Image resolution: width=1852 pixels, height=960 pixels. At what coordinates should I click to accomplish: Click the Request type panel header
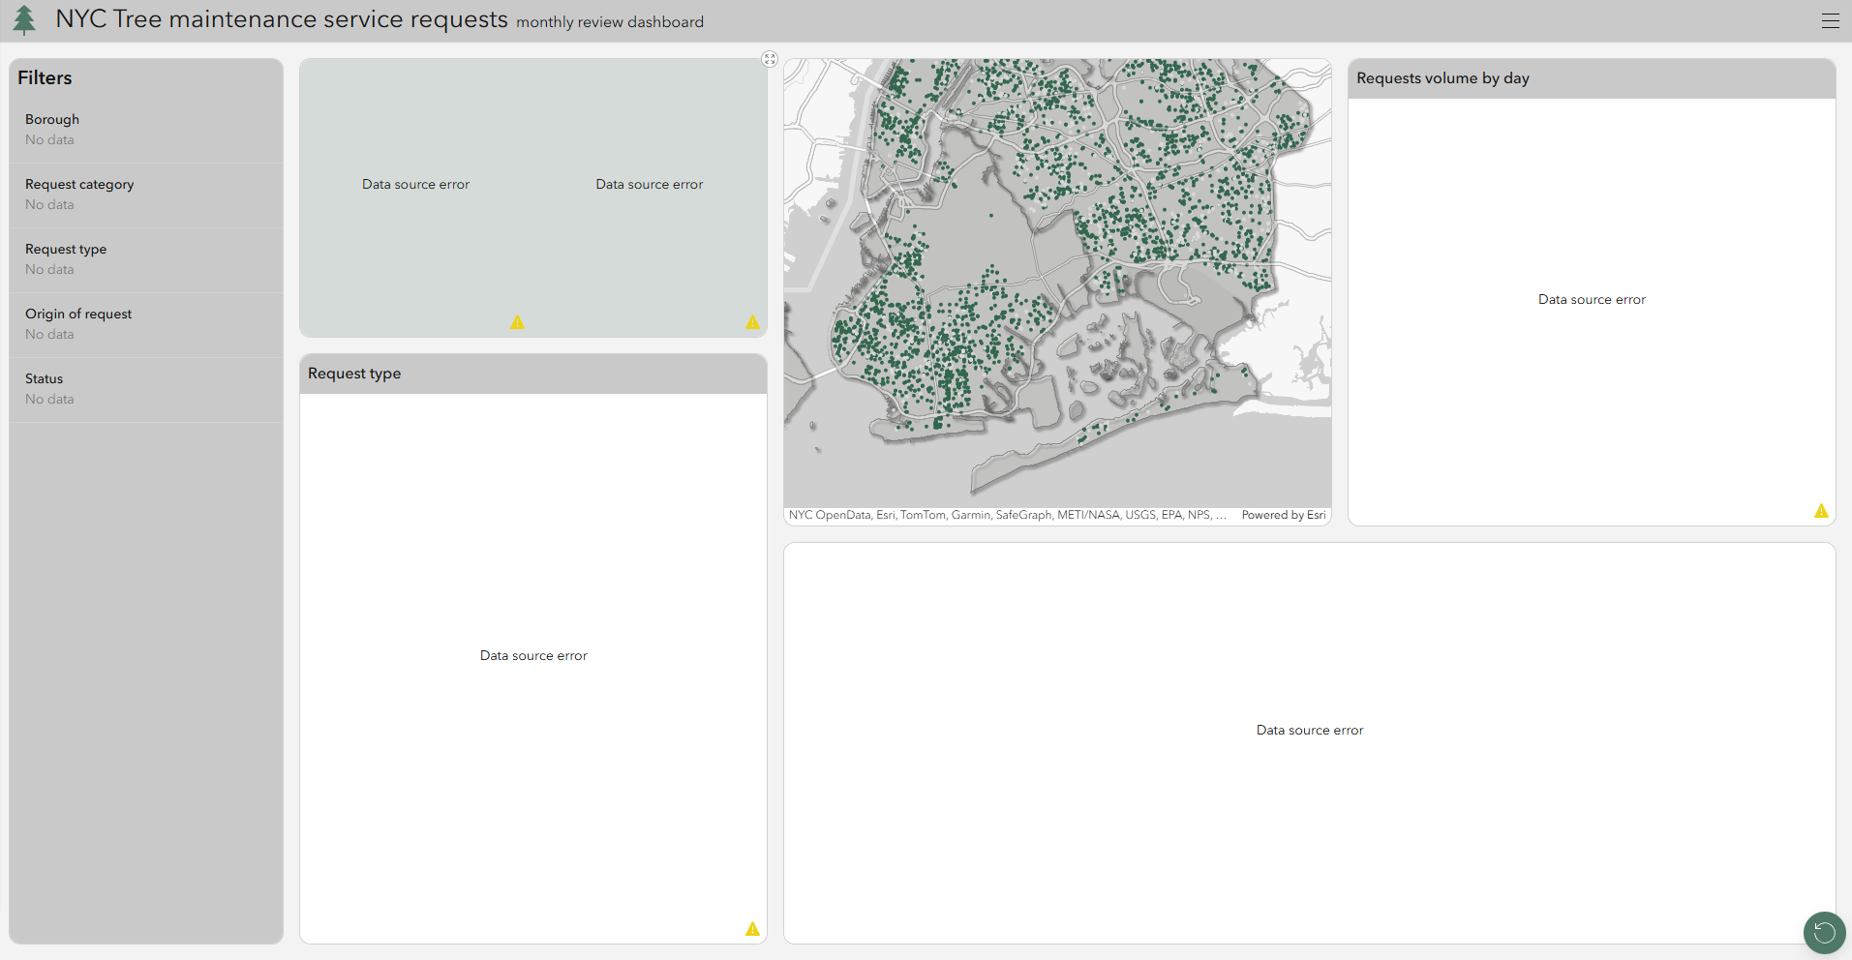pyautogui.click(x=353, y=374)
